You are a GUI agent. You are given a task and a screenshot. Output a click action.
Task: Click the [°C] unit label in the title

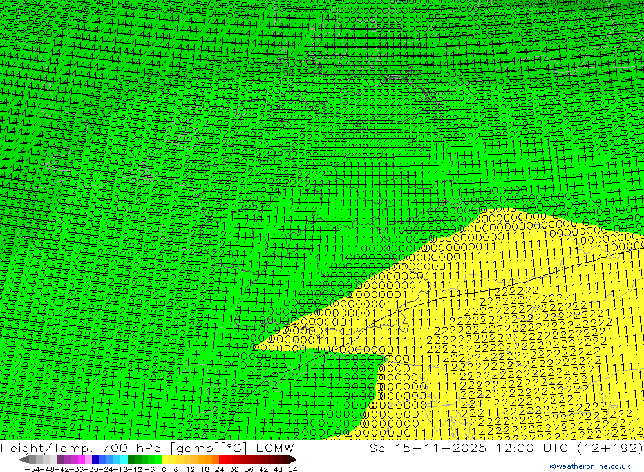235,448
